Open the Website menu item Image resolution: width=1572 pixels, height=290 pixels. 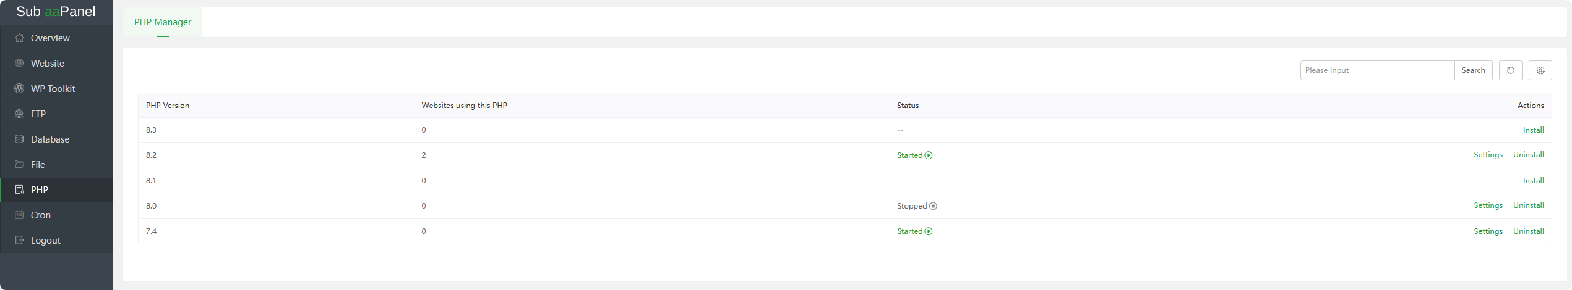48,64
